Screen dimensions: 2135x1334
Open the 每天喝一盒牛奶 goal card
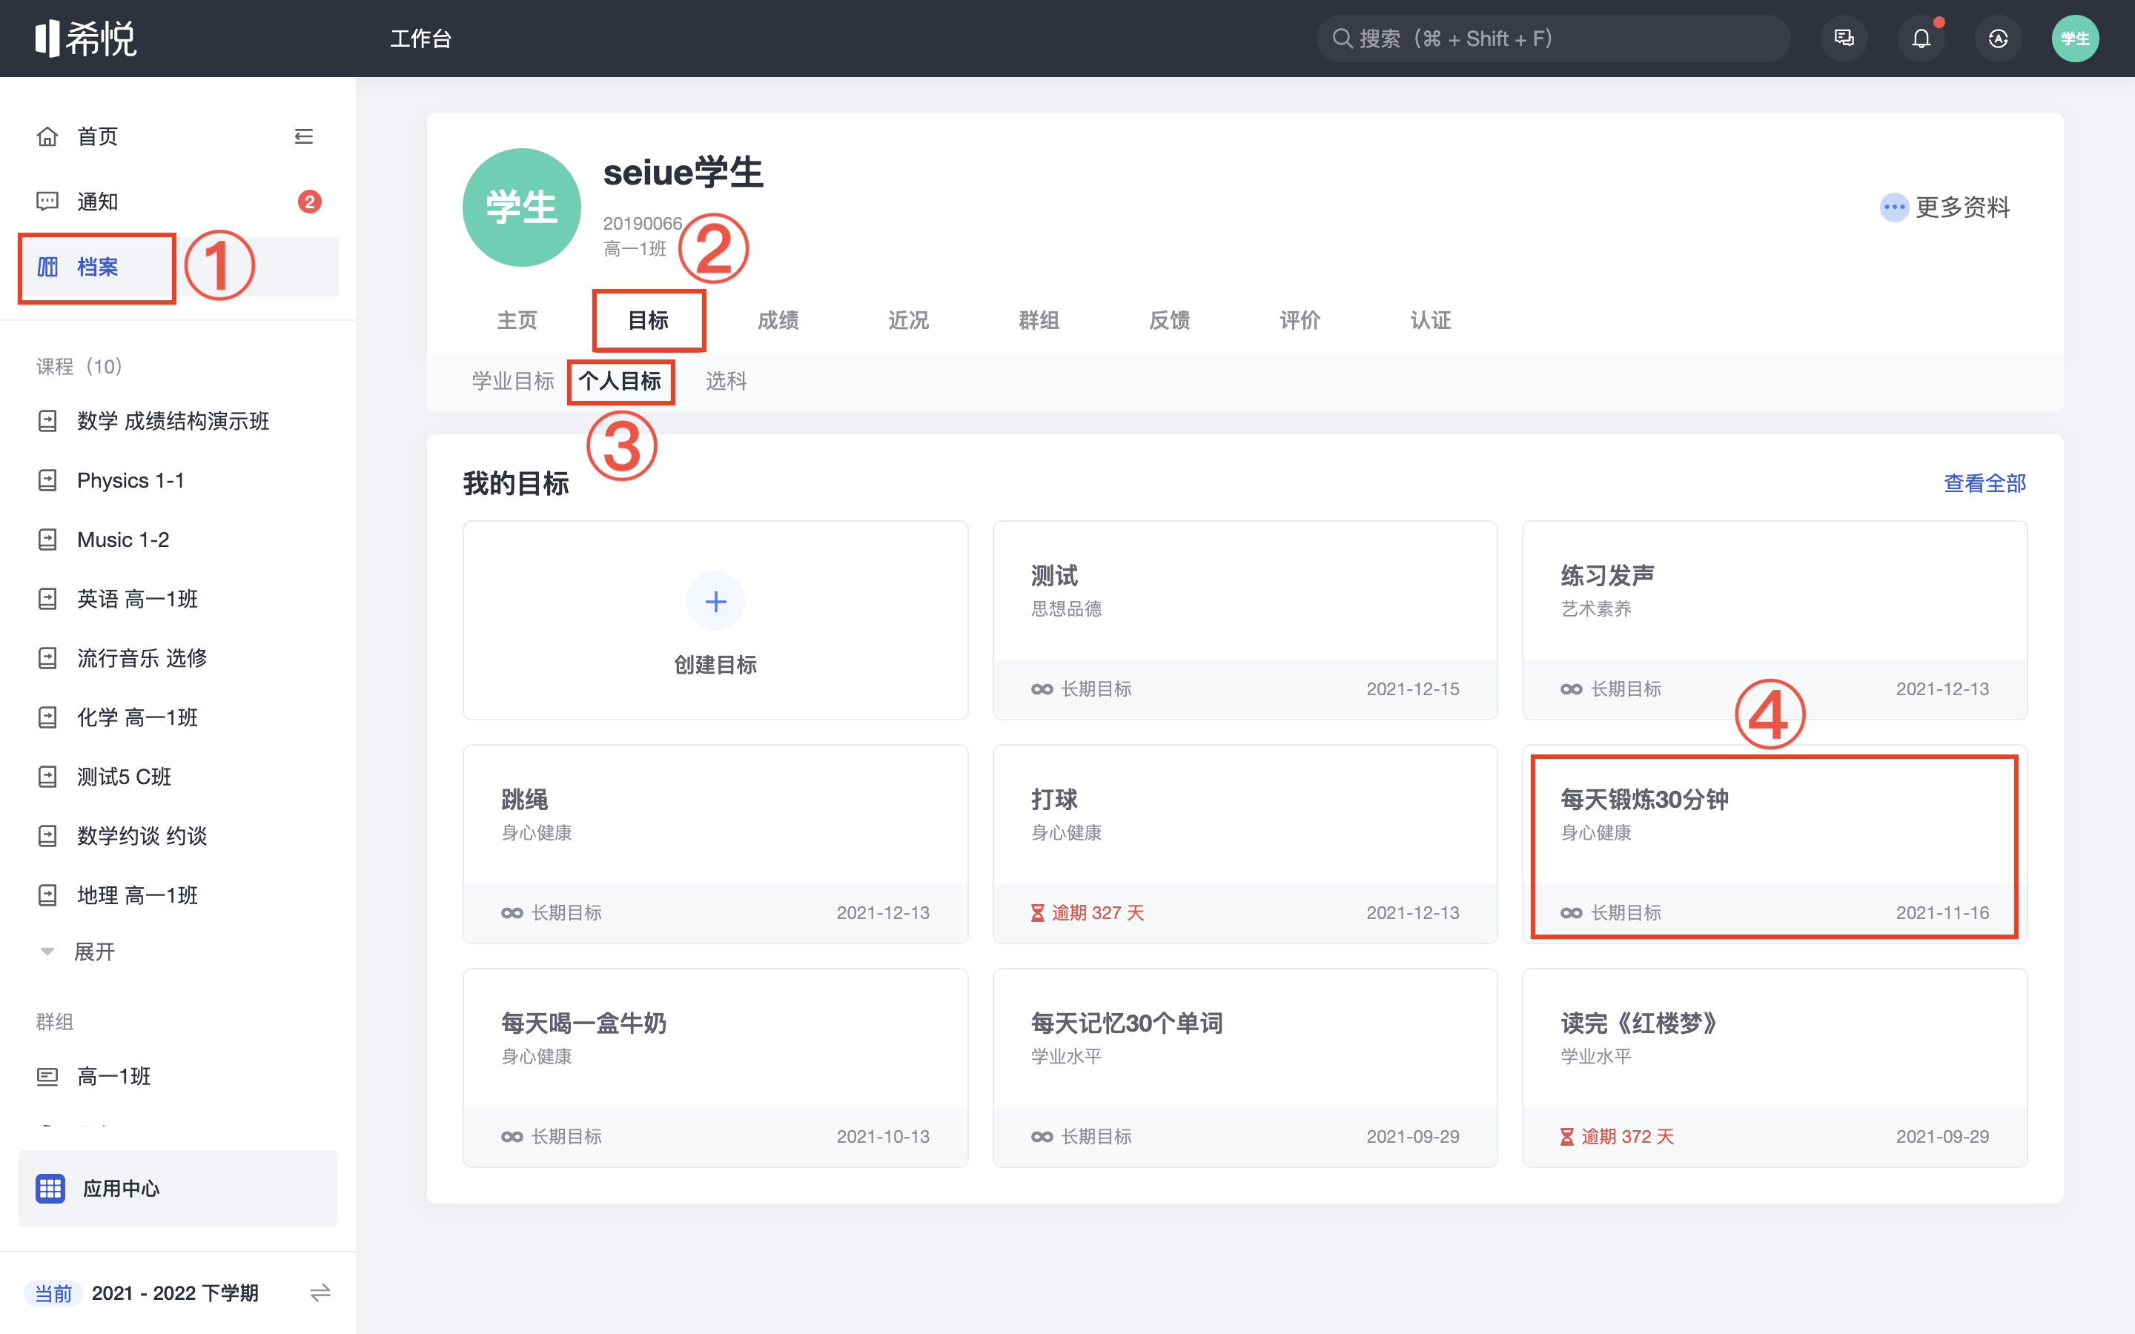point(715,1067)
